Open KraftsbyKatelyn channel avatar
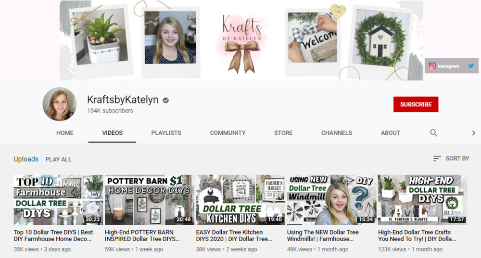The height and width of the screenshot is (258, 481). pos(60,104)
